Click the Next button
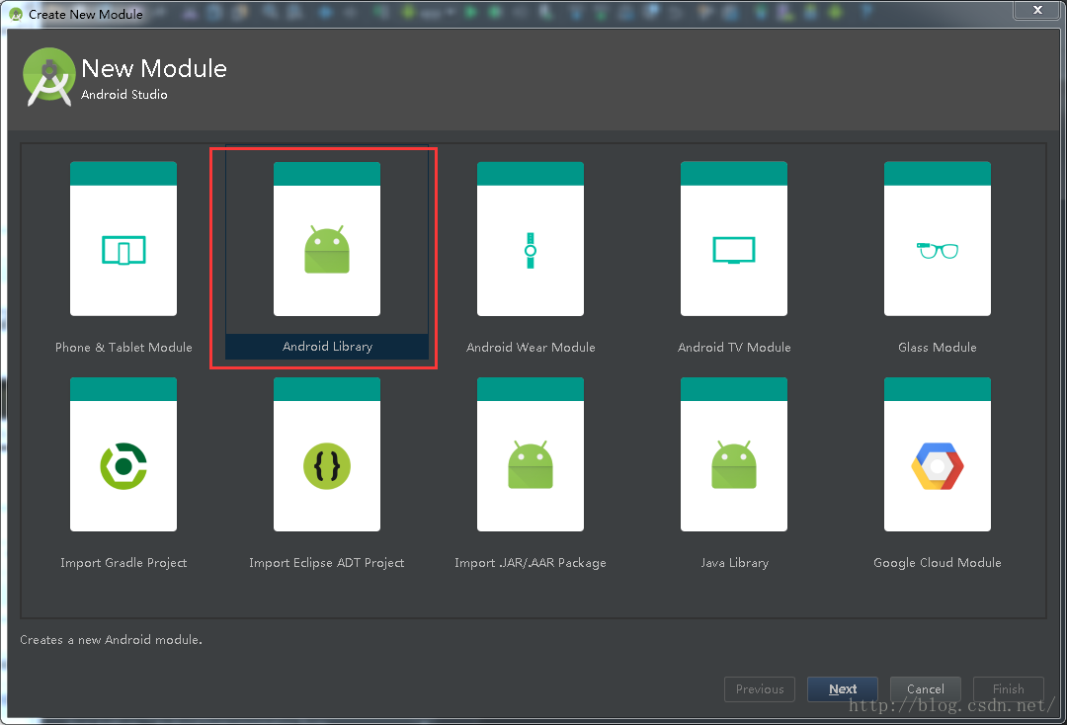This screenshot has height=725, width=1067. pyautogui.click(x=843, y=689)
